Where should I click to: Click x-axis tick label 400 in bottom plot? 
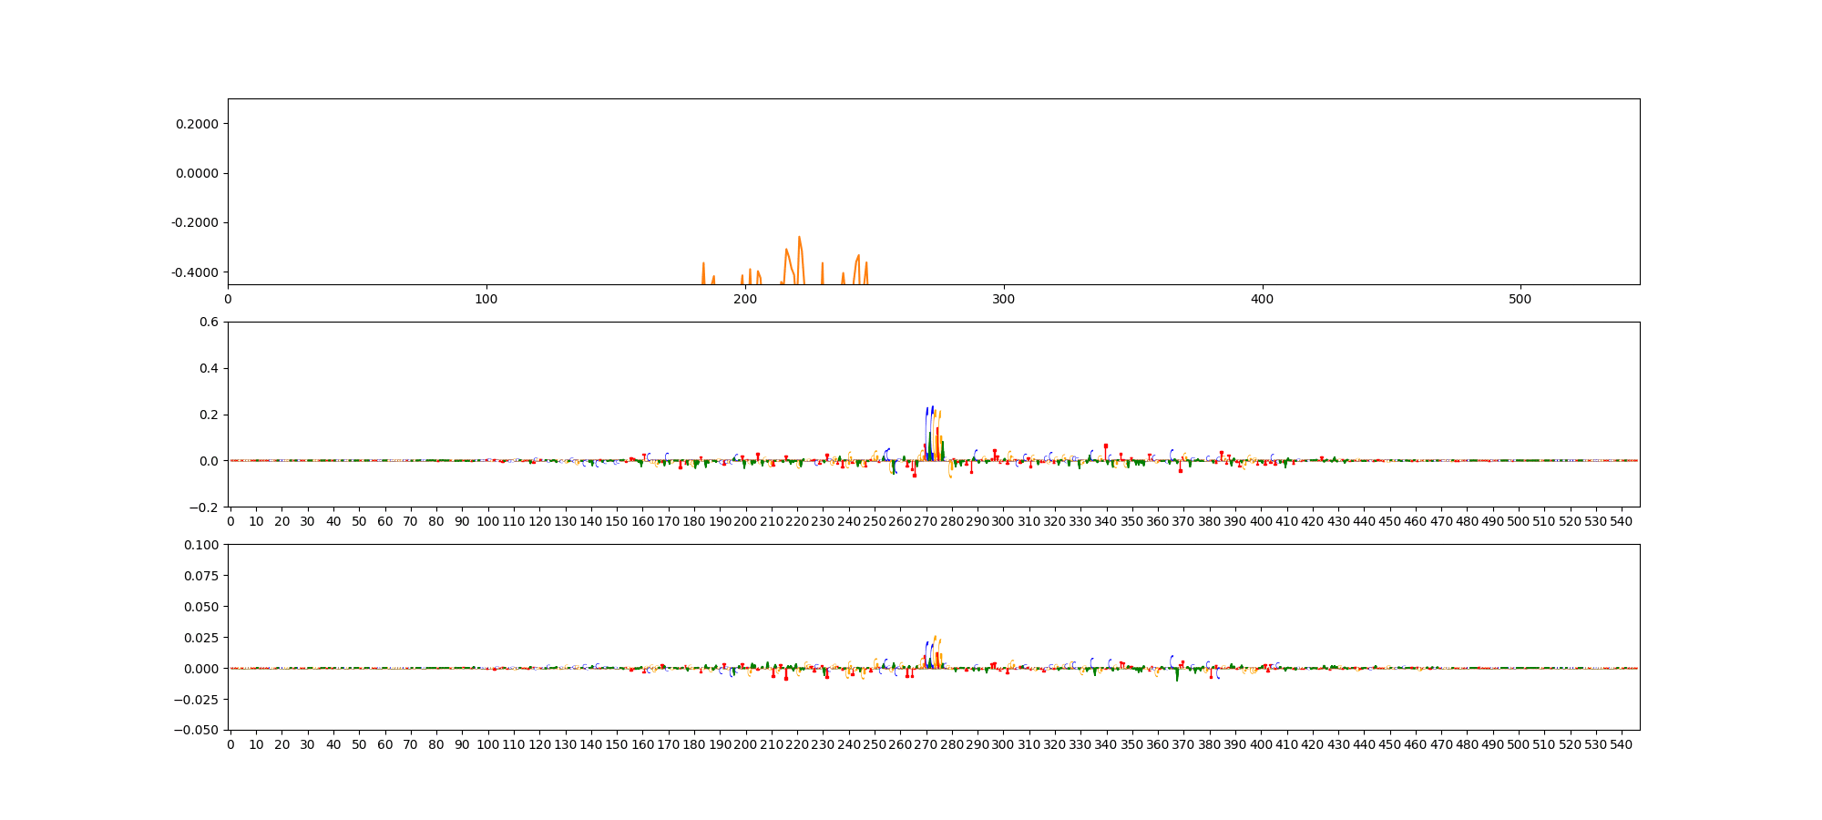point(1261,744)
